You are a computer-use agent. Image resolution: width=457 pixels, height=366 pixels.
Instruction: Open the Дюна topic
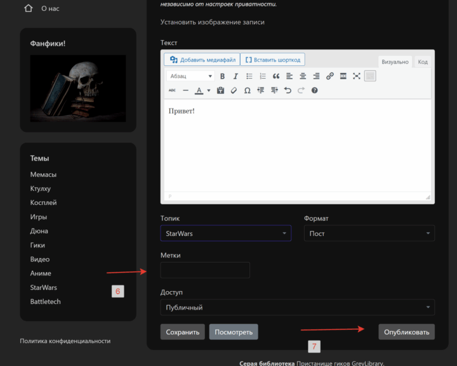[39, 231]
